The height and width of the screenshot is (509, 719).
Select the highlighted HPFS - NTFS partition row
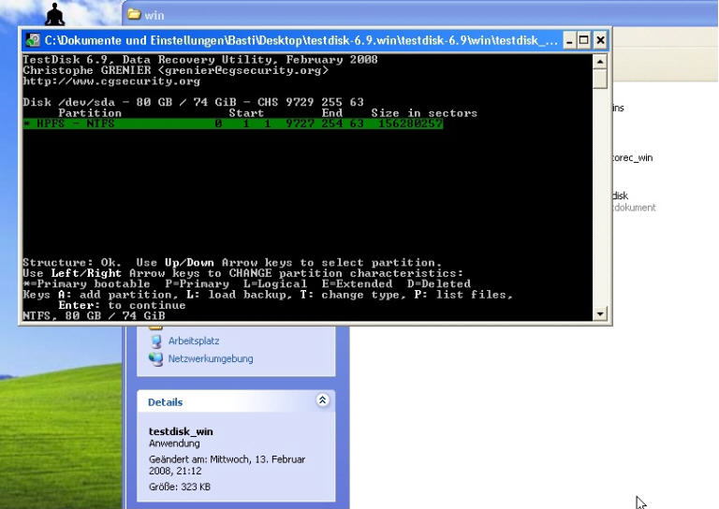point(233,124)
